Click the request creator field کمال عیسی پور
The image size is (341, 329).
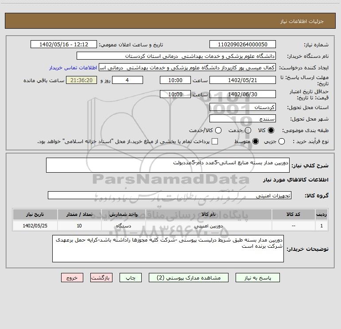point(187,68)
